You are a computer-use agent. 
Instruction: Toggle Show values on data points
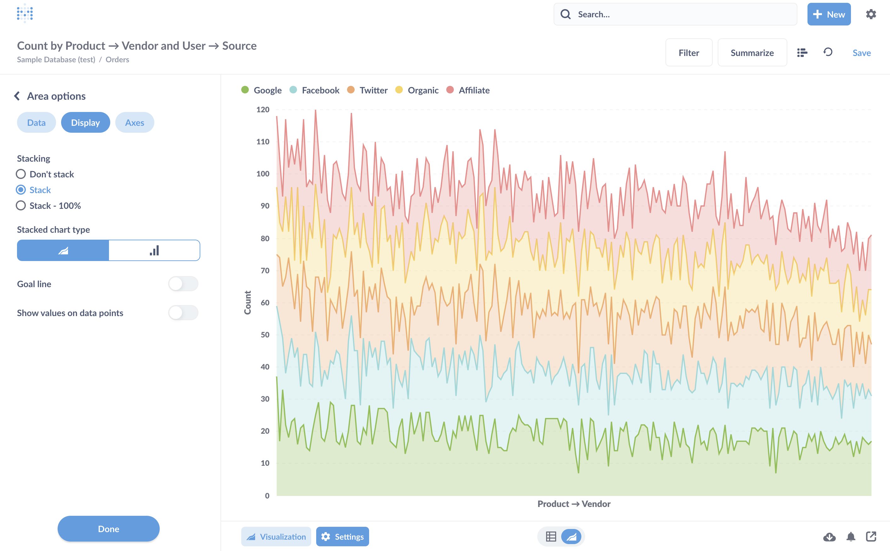[183, 313]
